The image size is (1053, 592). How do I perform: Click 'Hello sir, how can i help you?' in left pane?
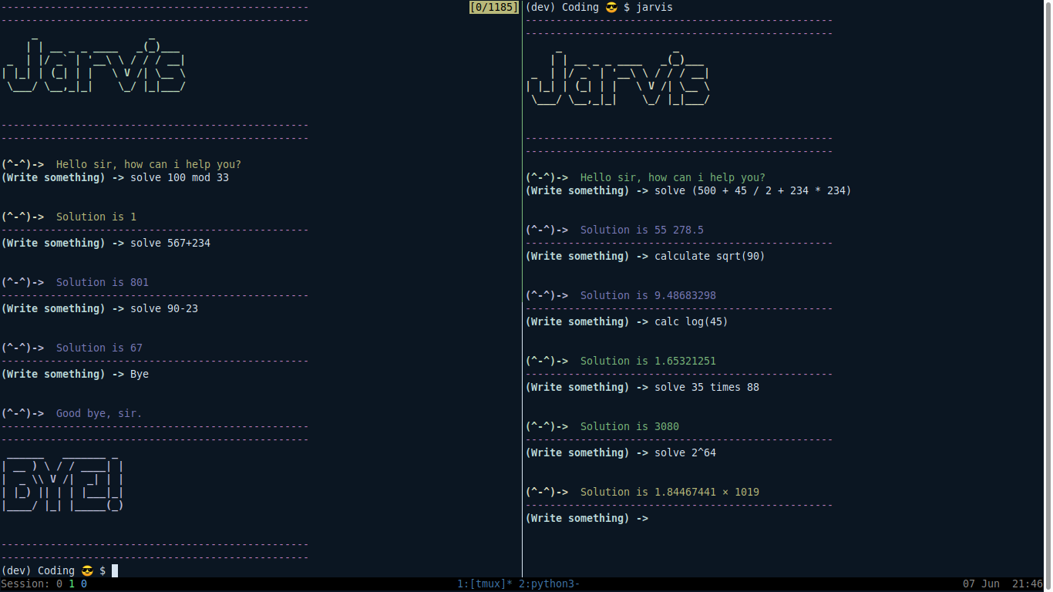pos(149,164)
